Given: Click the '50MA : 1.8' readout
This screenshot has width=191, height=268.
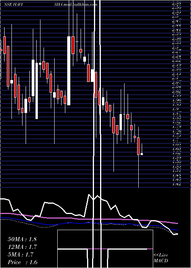Looking at the screenshot, I should tap(22, 239).
